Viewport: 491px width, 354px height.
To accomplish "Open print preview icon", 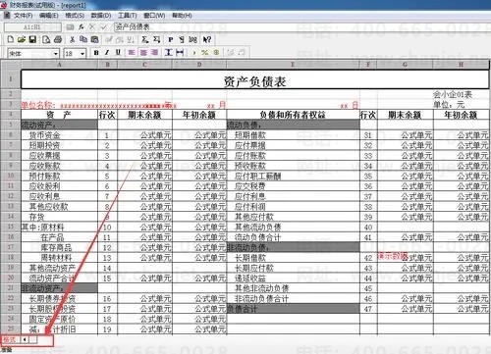I will pos(46,39).
